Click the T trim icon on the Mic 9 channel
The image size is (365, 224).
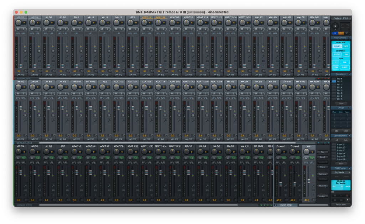tap(81, 51)
